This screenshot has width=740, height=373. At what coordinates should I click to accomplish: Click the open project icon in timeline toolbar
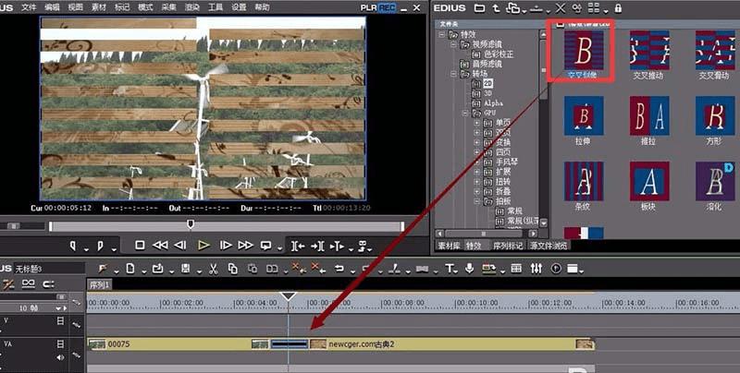point(157,269)
